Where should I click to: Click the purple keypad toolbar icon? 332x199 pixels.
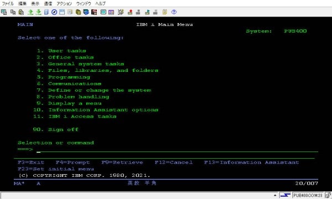(111, 12)
